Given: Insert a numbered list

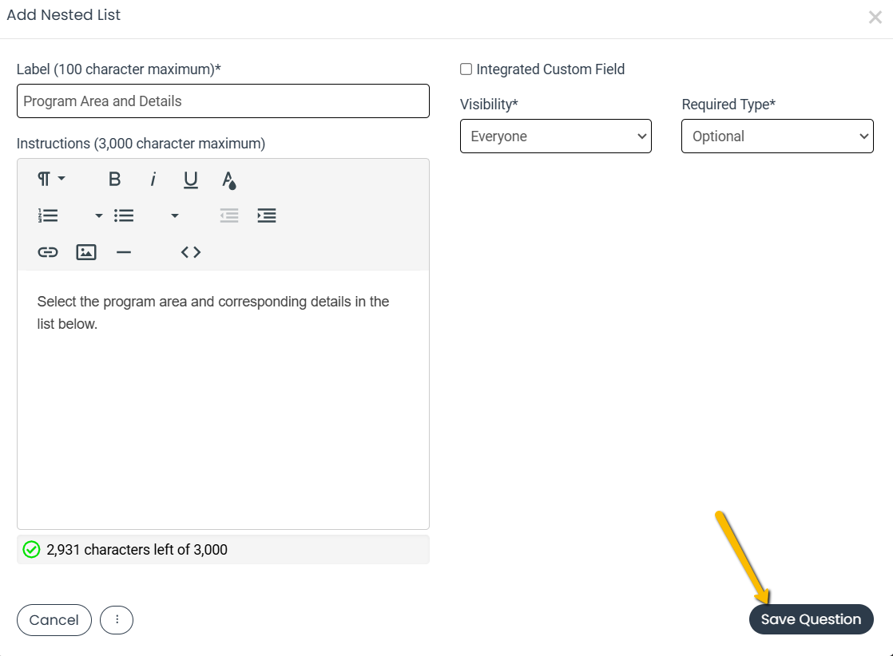Looking at the screenshot, I should (48, 215).
